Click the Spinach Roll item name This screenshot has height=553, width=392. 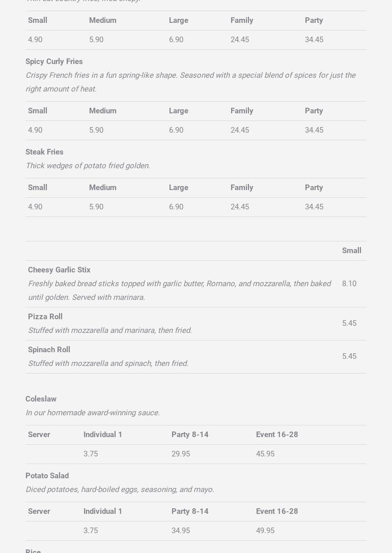(49, 350)
